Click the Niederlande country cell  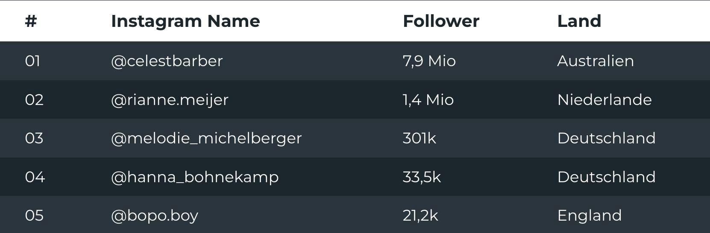604,100
